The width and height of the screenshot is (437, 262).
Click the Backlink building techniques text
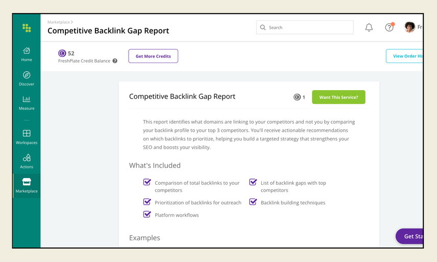click(x=293, y=202)
